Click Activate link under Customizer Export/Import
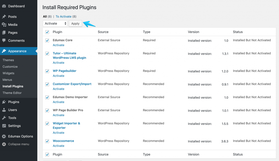The image size is (279, 161). 59,89
